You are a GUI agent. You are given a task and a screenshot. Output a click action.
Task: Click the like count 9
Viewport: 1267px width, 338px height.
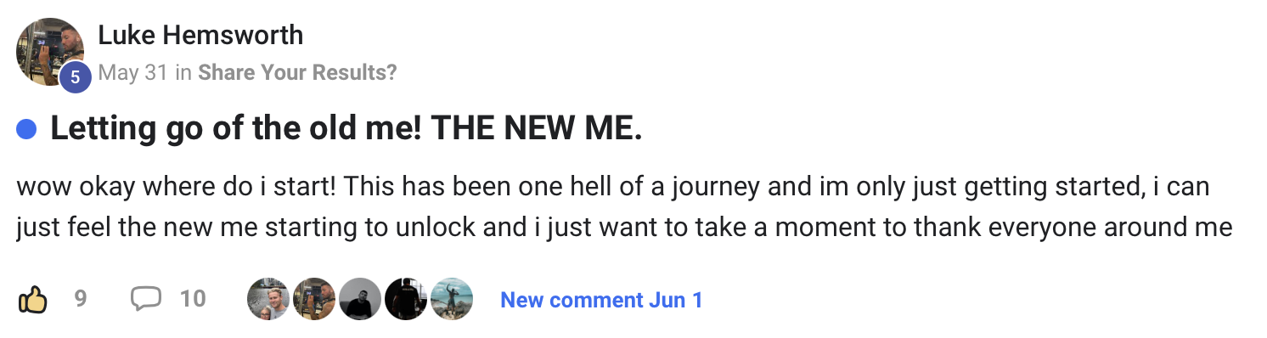[81, 299]
